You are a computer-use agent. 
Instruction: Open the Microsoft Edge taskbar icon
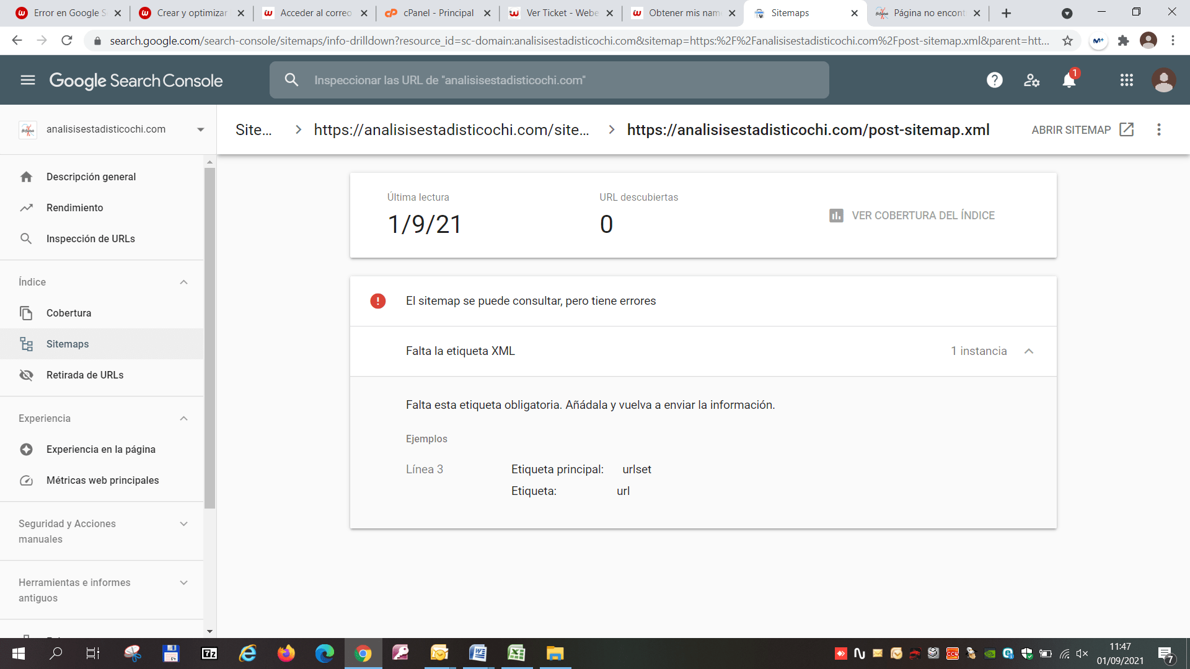[325, 654]
